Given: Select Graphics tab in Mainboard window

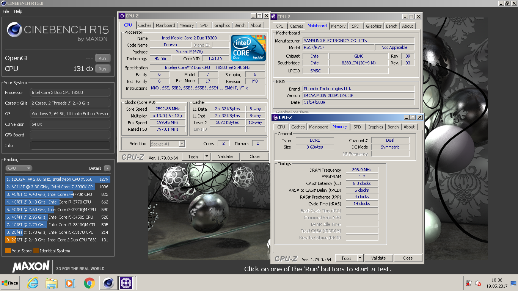Looking at the screenshot, I should [374, 26].
